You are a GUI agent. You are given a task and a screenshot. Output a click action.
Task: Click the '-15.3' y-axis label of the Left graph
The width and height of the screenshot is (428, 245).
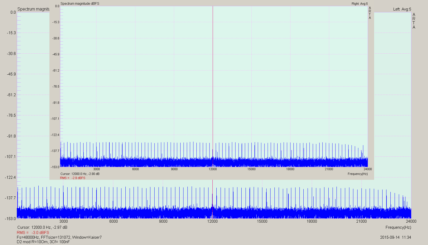pos(11,33)
